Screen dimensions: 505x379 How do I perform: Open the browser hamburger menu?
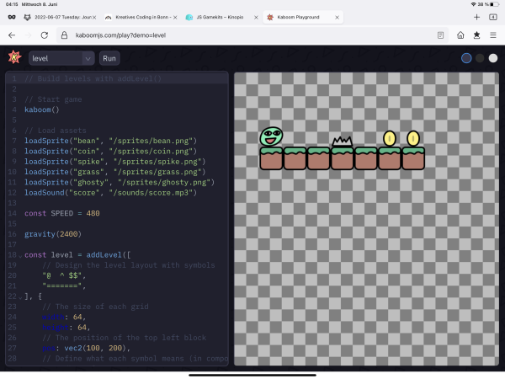[x=492, y=35]
